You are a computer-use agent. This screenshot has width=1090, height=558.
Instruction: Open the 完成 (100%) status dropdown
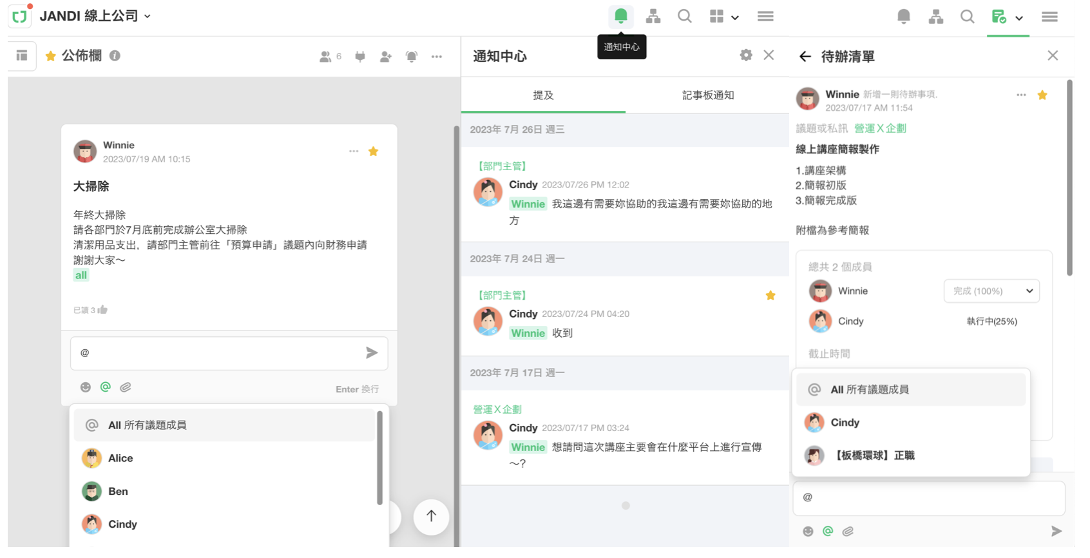991,291
